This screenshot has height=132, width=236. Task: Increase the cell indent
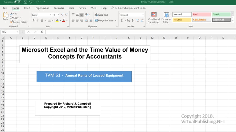91,20
